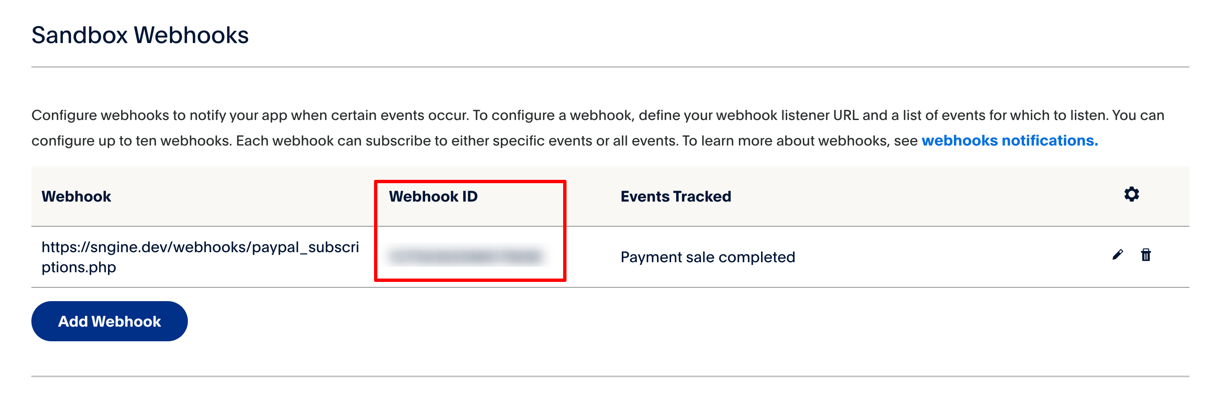Select the sngine.dev paypal_subscriptions webhook URL
Image resolution: width=1210 pixels, height=399 pixels.
click(x=200, y=247)
